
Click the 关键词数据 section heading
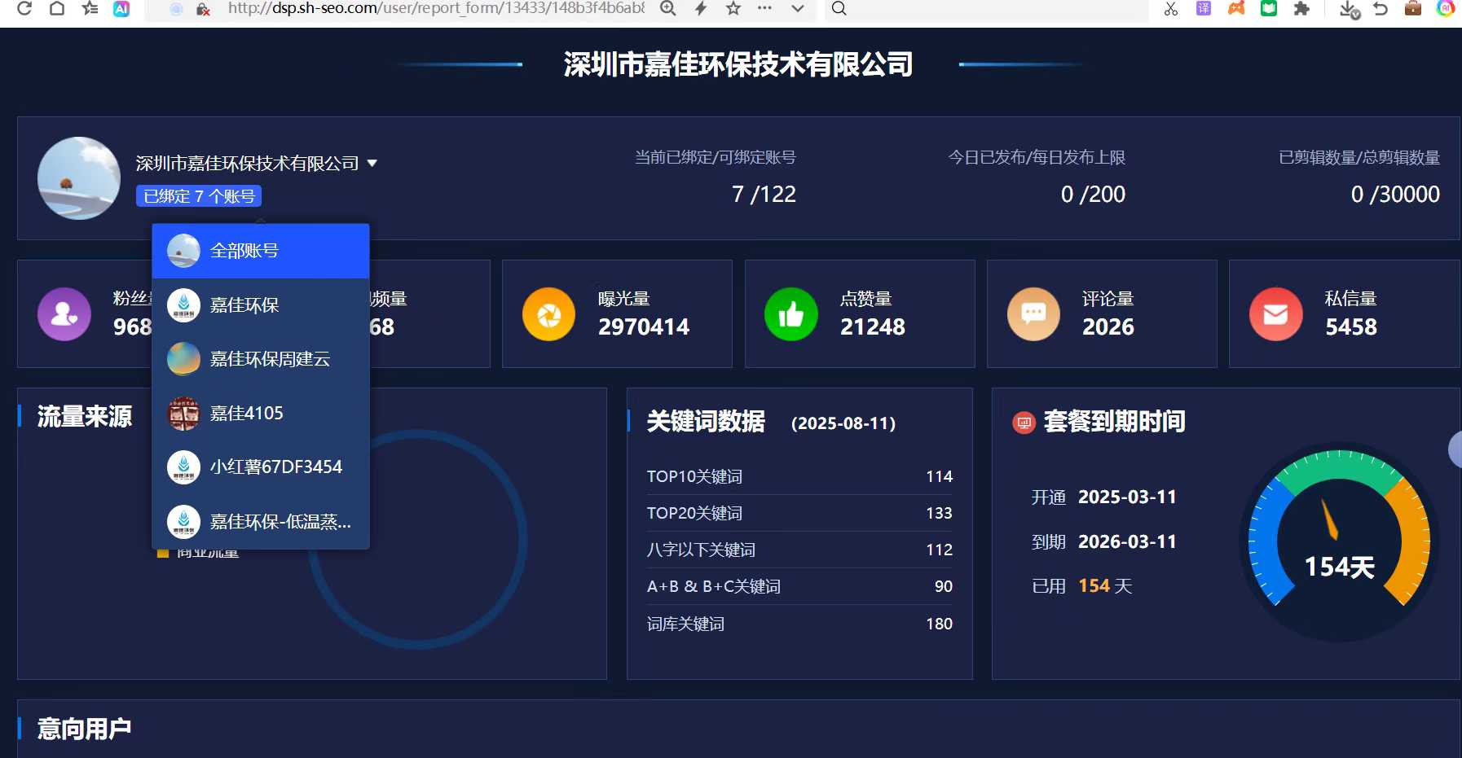[x=706, y=422]
